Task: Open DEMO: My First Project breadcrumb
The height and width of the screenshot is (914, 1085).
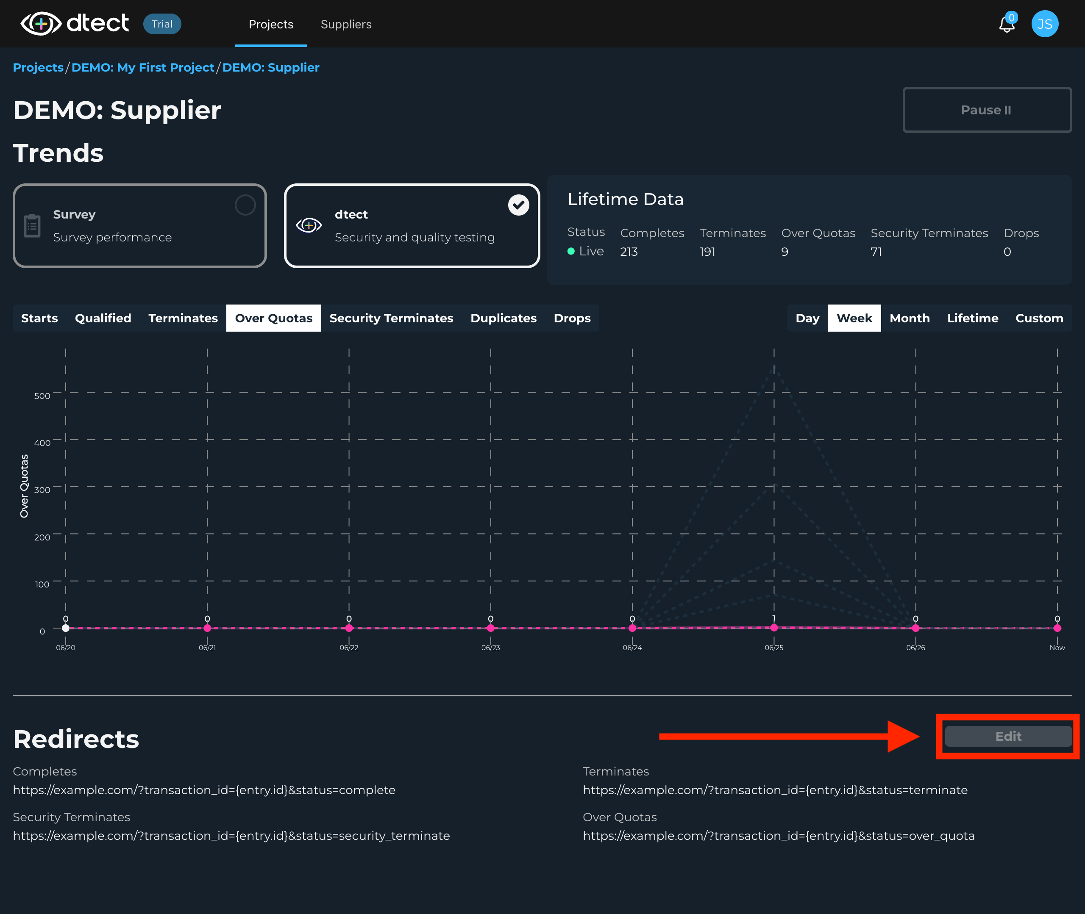Action: 142,67
